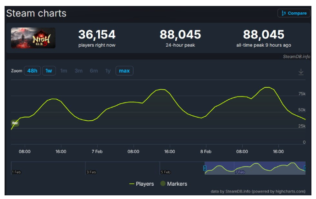Image resolution: width=316 pixels, height=199 pixels.
Task: Choose the 3m zoom option
Action: click(x=78, y=71)
